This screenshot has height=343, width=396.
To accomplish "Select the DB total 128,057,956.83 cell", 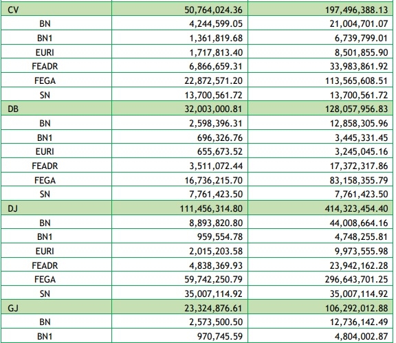I will click(321, 109).
